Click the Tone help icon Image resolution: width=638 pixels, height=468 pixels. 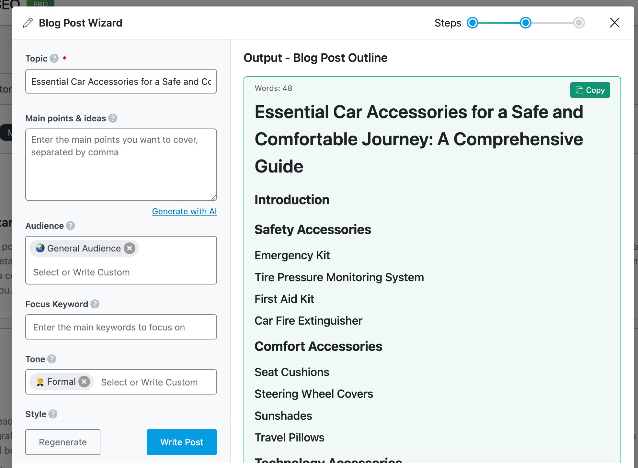click(52, 359)
